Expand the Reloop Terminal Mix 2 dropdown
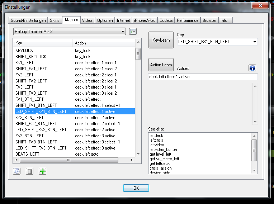The width and height of the screenshot is (274, 204). (x=123, y=31)
